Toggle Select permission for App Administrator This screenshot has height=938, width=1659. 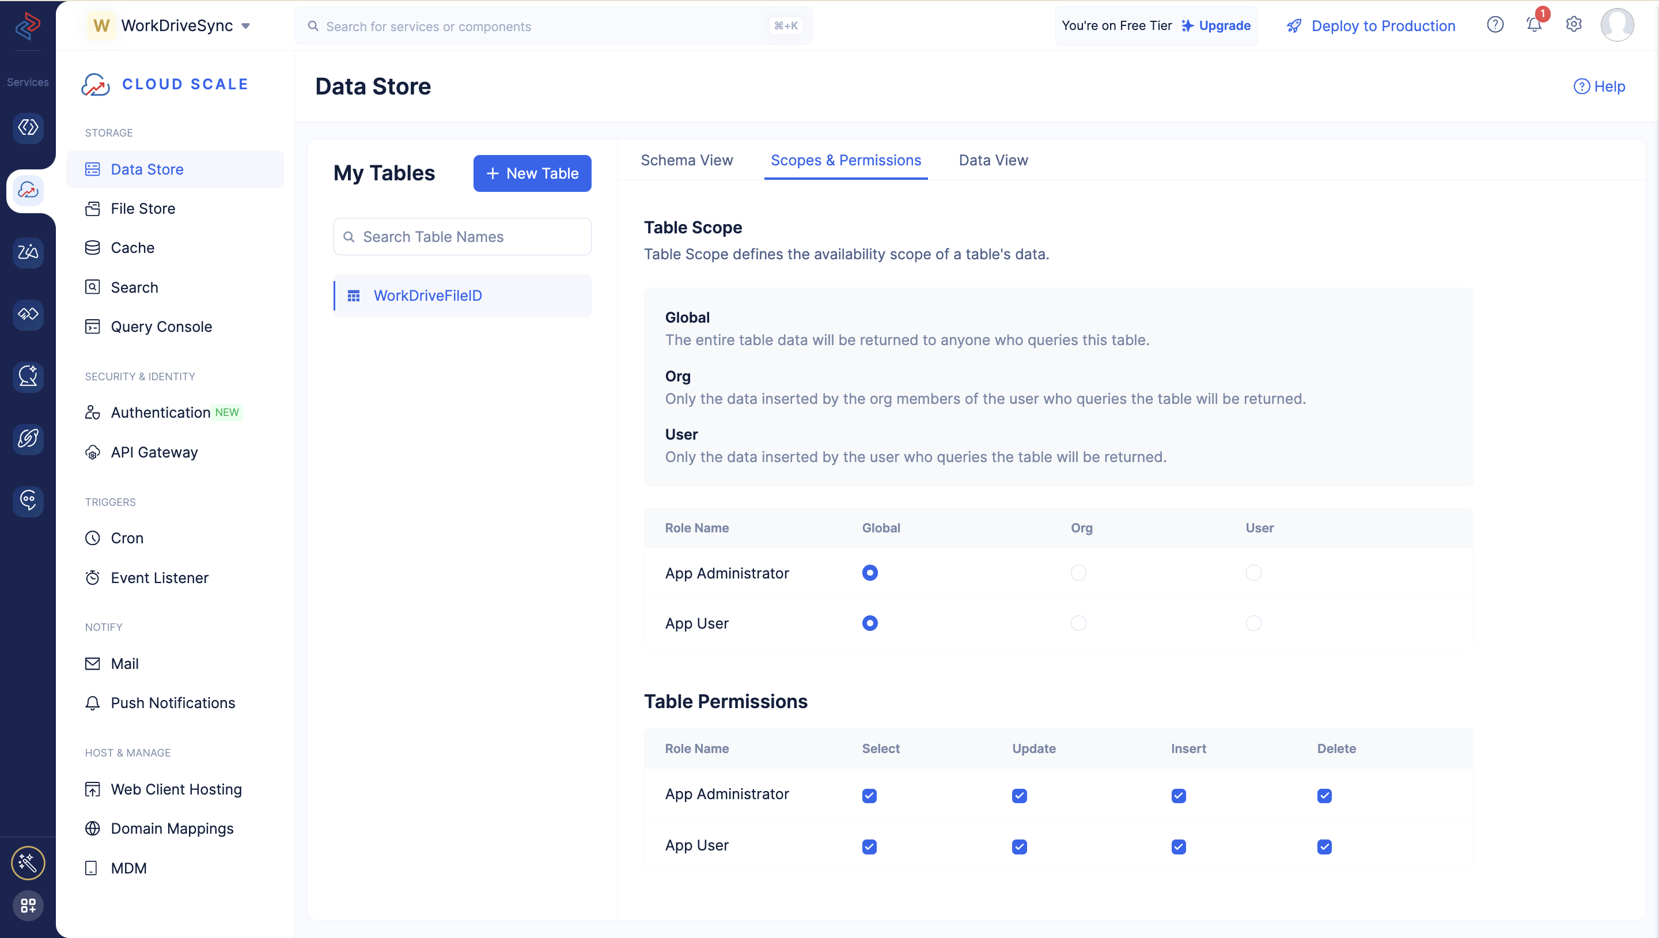869,796
